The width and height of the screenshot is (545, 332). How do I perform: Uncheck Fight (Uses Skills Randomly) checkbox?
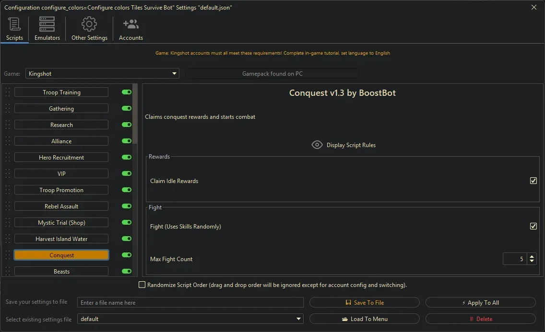pyautogui.click(x=533, y=226)
